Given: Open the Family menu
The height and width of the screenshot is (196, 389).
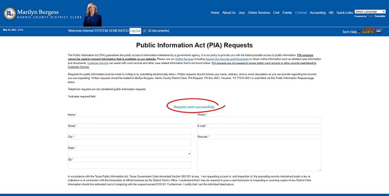Looking at the screenshot, I should point(287,13).
